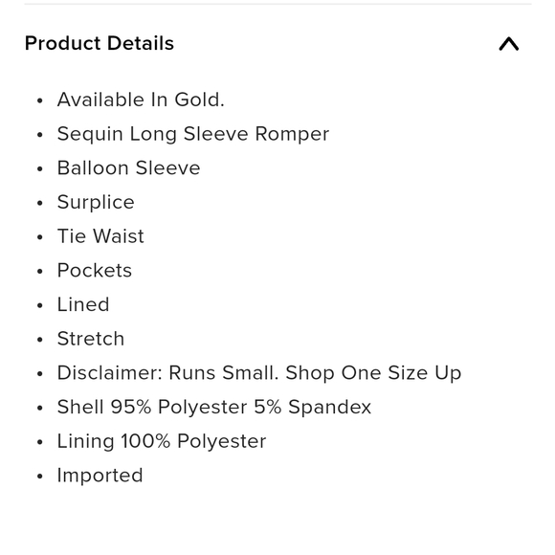Click the 'Stretch' detail item
The height and width of the screenshot is (555, 555).
coord(91,339)
